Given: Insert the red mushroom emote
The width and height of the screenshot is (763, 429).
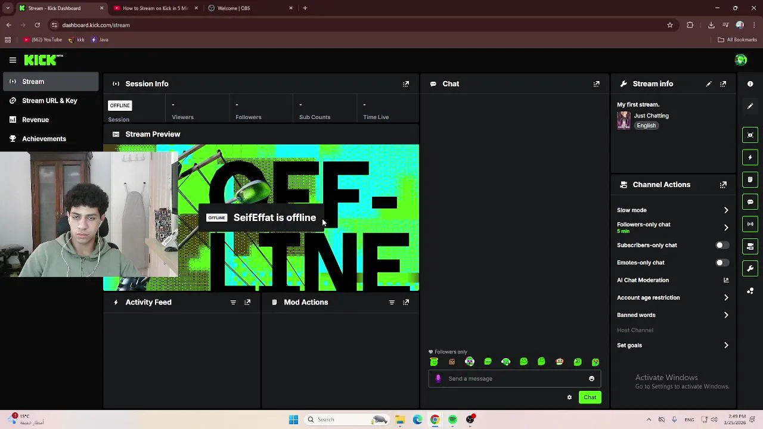Looking at the screenshot, I should point(559,362).
